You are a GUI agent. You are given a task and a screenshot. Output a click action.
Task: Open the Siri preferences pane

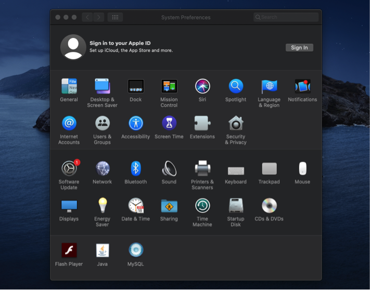pos(202,86)
